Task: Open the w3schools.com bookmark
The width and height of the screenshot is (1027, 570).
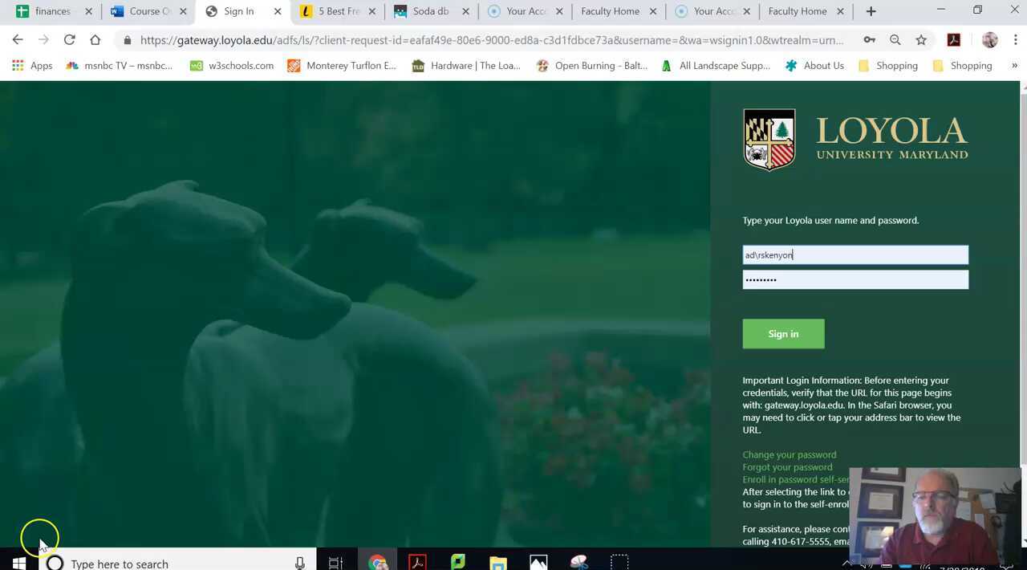Action: (x=232, y=66)
